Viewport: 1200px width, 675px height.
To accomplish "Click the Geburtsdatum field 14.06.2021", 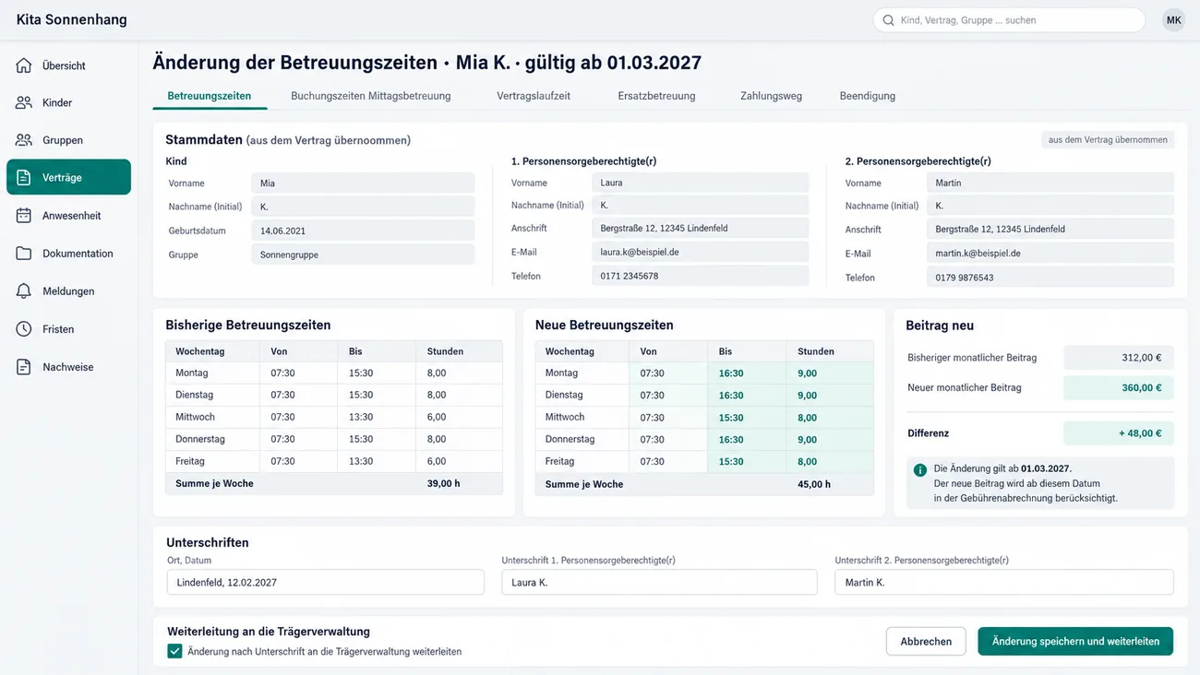I will pos(363,231).
